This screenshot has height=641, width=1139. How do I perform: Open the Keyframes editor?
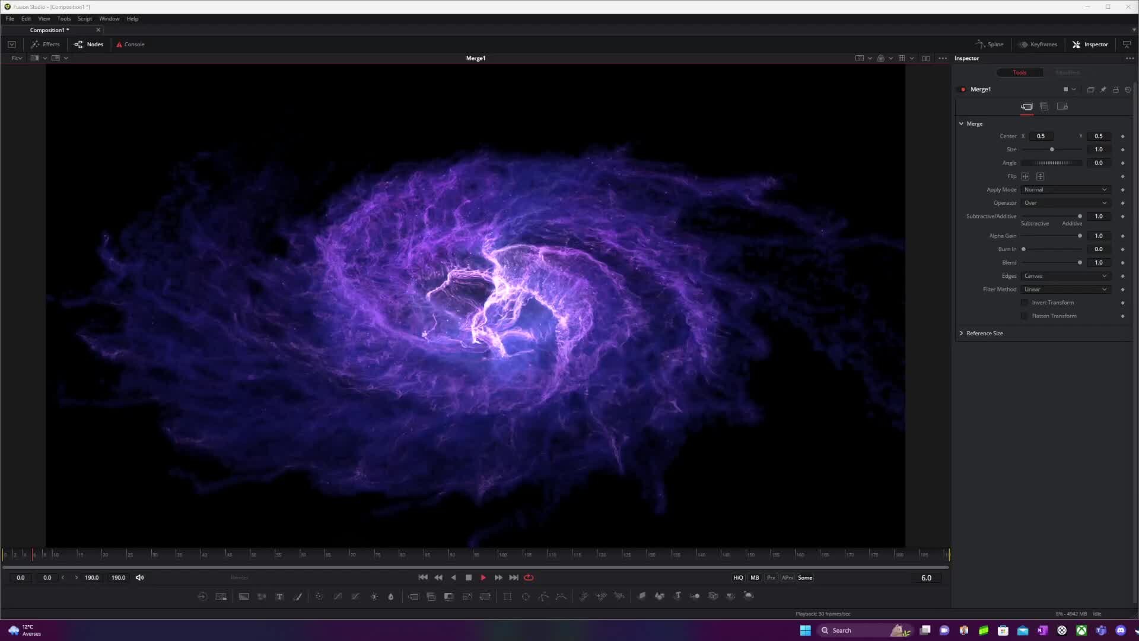(1038, 44)
